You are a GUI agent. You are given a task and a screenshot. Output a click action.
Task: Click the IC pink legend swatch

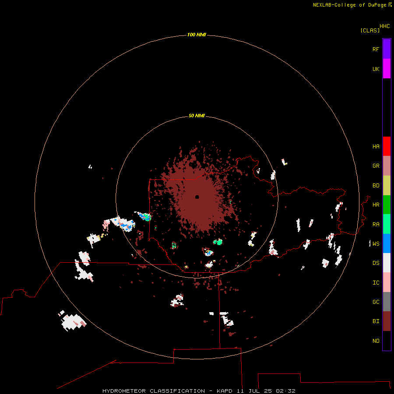(387, 282)
